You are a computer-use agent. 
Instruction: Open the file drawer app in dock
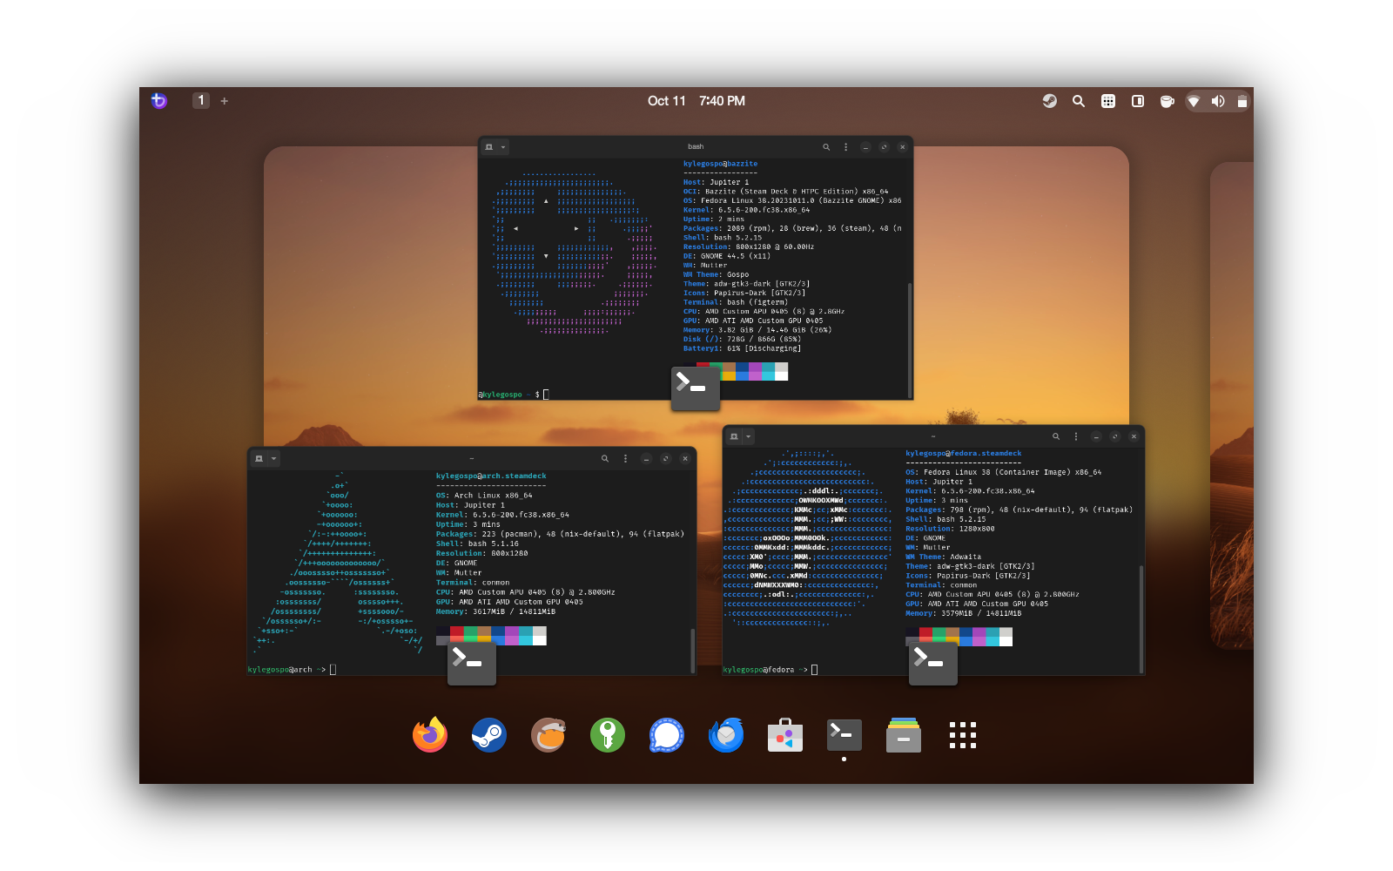click(904, 735)
